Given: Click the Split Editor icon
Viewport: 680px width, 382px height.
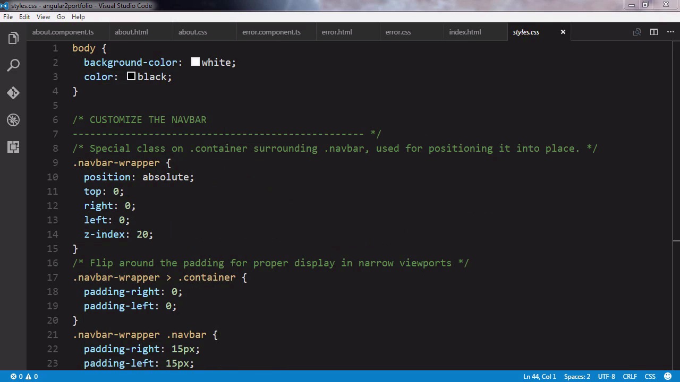Looking at the screenshot, I should 654,32.
